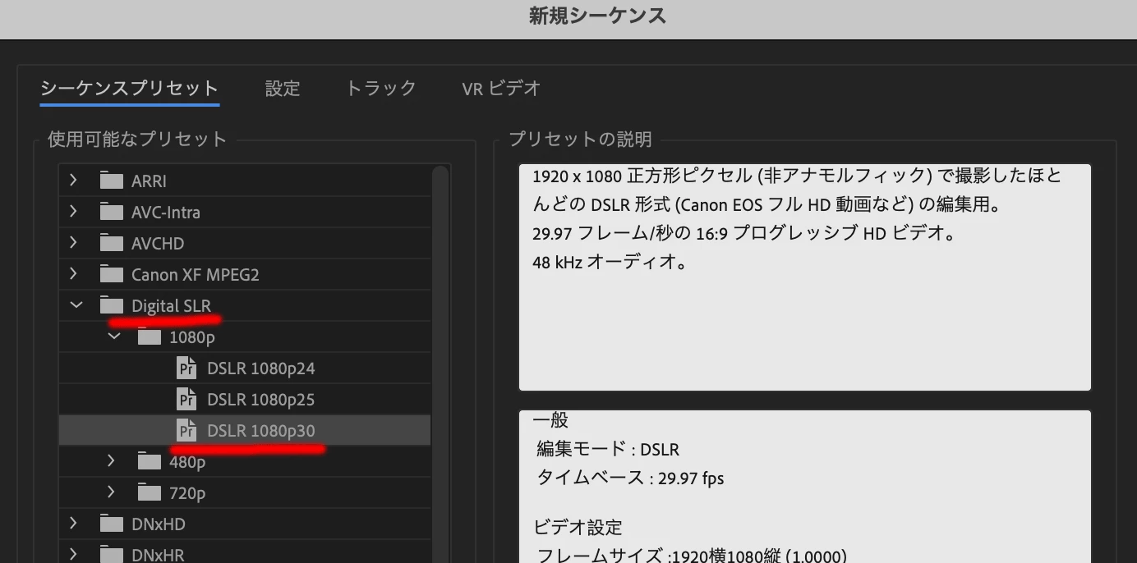The image size is (1137, 563).
Task: Select the 720p subfolder label
Action: [x=187, y=493]
